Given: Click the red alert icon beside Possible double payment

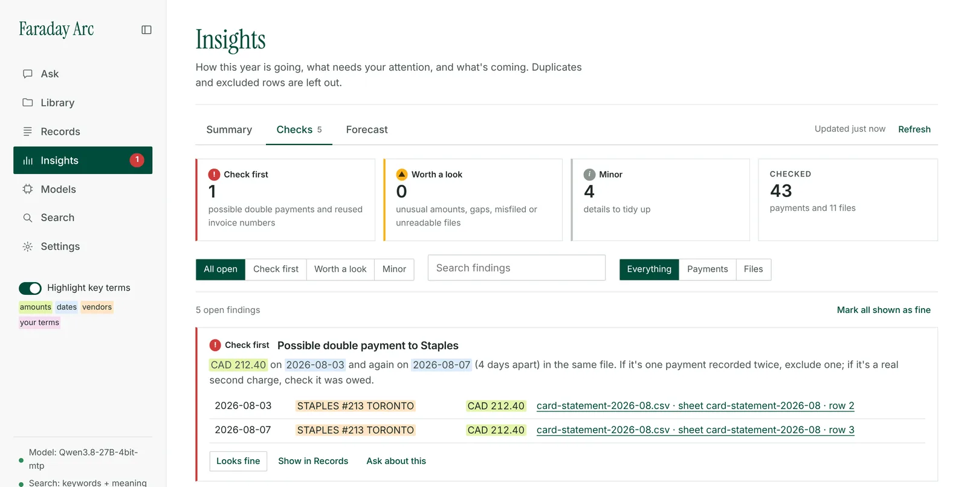Looking at the screenshot, I should [x=215, y=345].
